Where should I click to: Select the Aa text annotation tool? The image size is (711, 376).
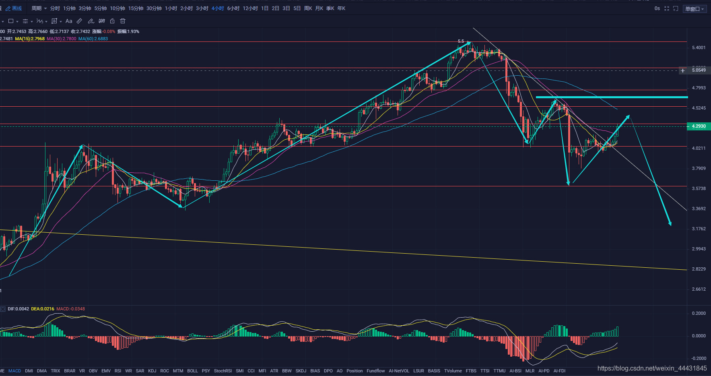coord(69,21)
